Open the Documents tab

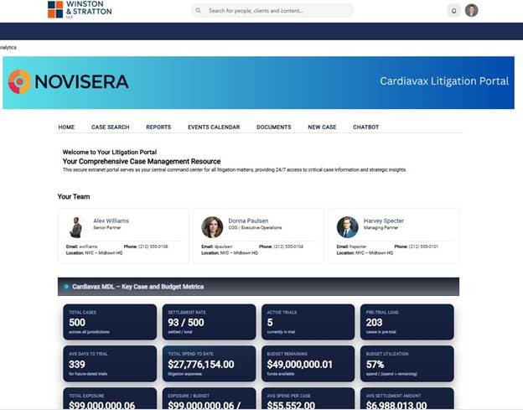[274, 127]
